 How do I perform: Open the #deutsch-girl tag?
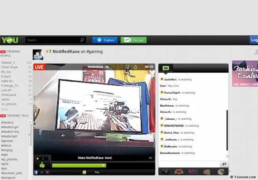coord(10,127)
